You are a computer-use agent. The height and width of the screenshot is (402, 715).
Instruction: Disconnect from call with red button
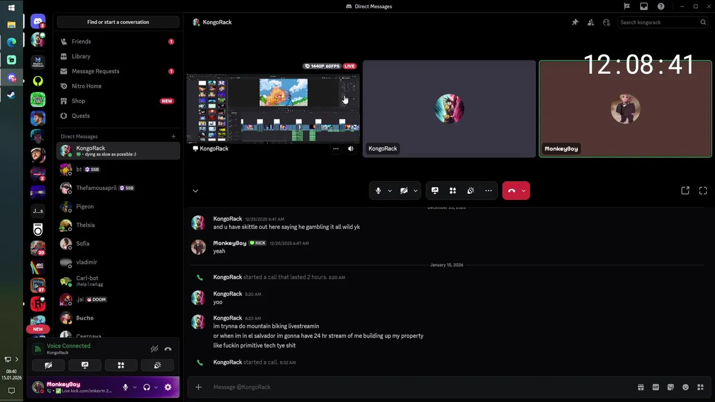coord(511,191)
